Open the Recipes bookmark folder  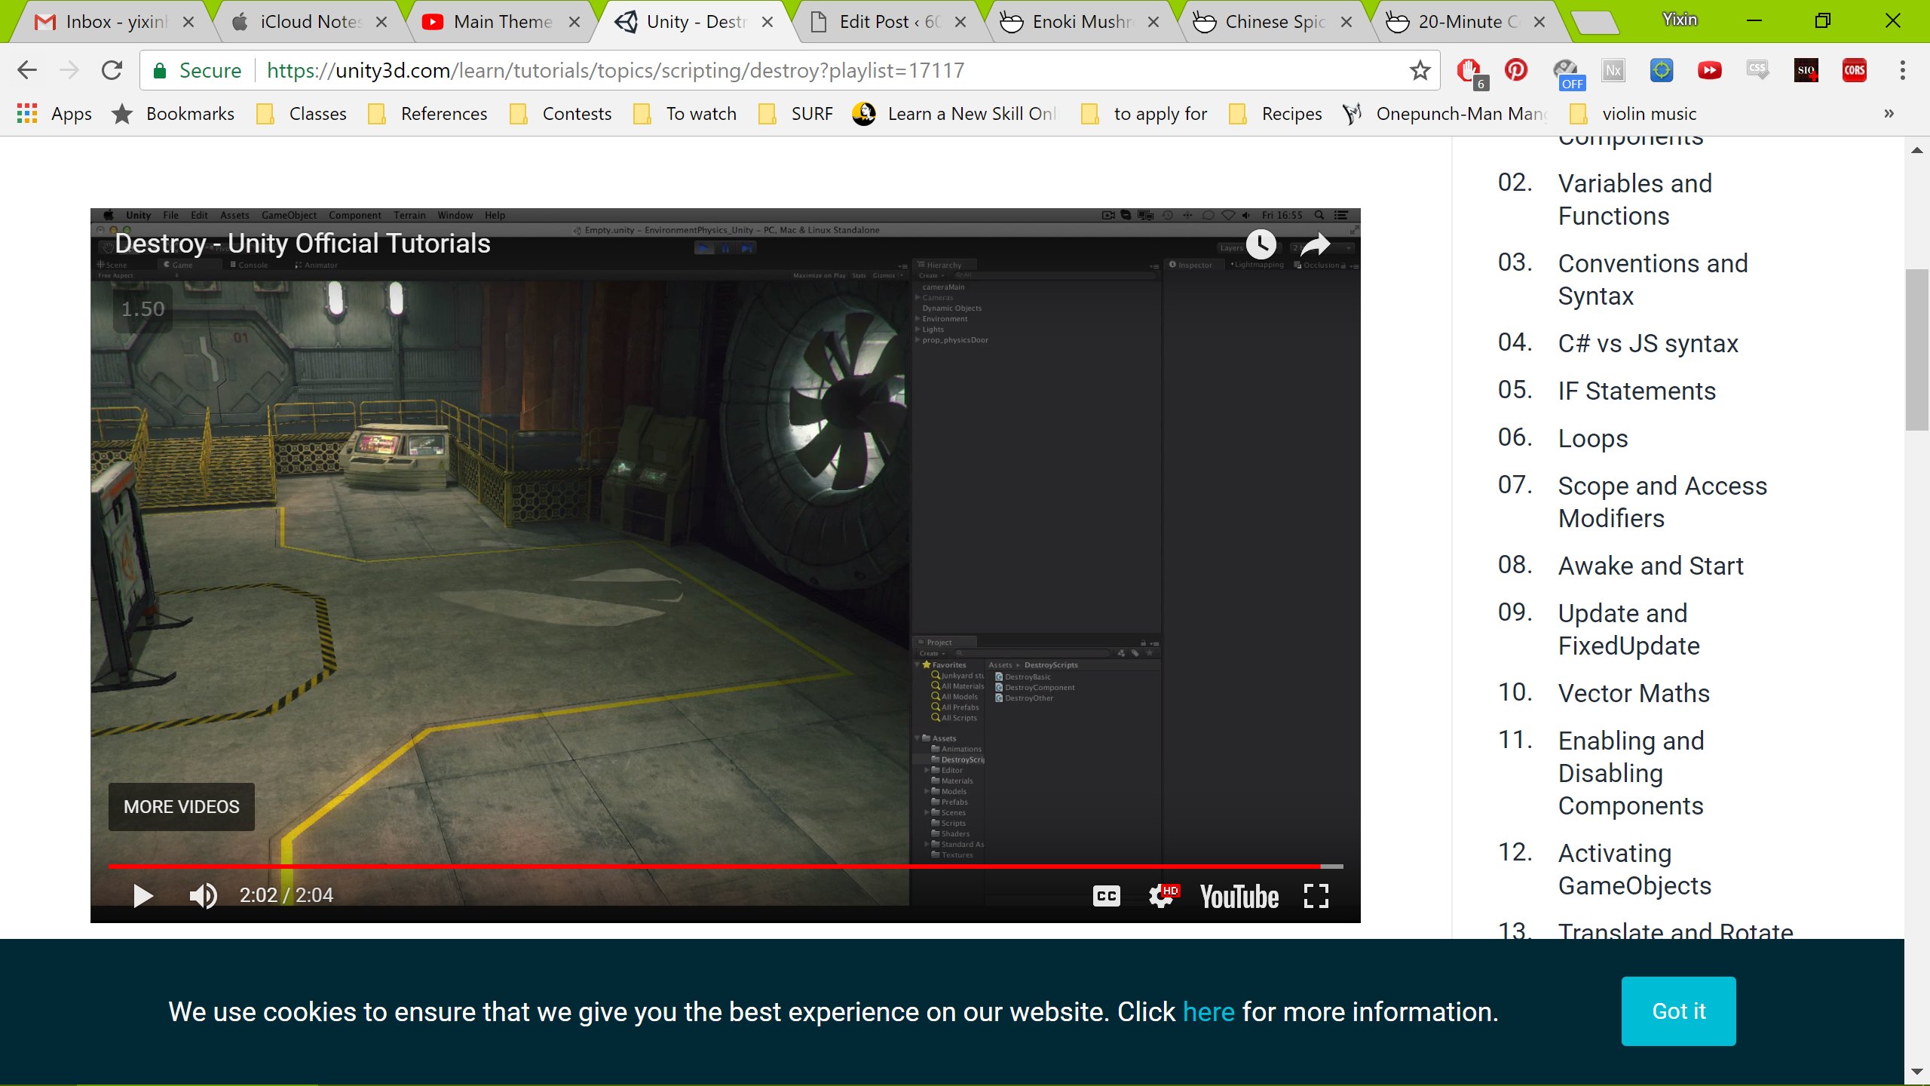click(1275, 114)
